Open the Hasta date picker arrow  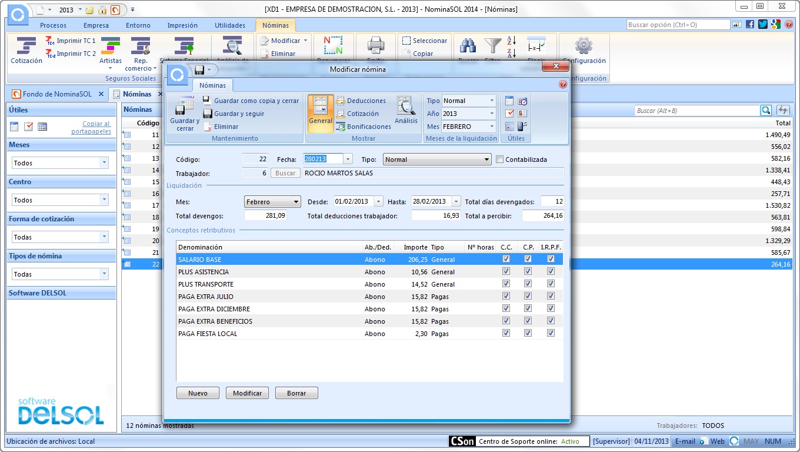coord(456,202)
